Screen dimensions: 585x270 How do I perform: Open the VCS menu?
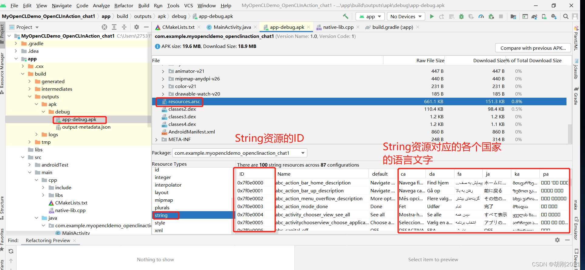pos(189,5)
